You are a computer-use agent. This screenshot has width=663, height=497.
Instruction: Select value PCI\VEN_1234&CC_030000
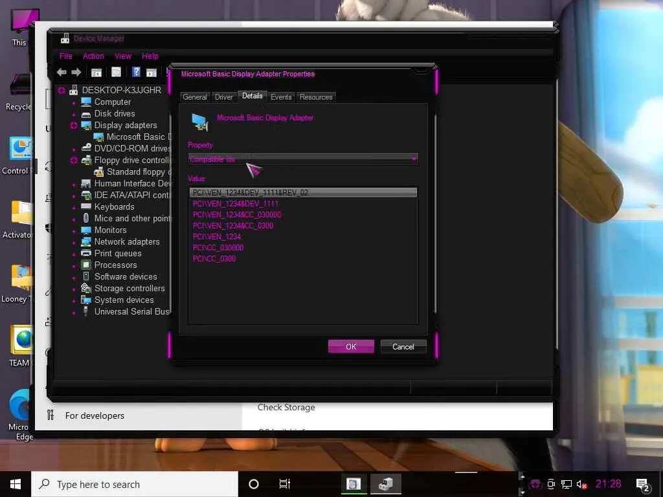[x=237, y=215]
